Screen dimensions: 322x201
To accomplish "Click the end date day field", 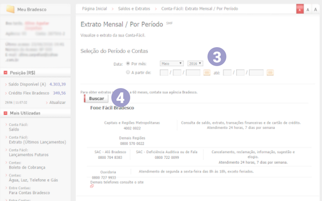I will tap(227, 73).
